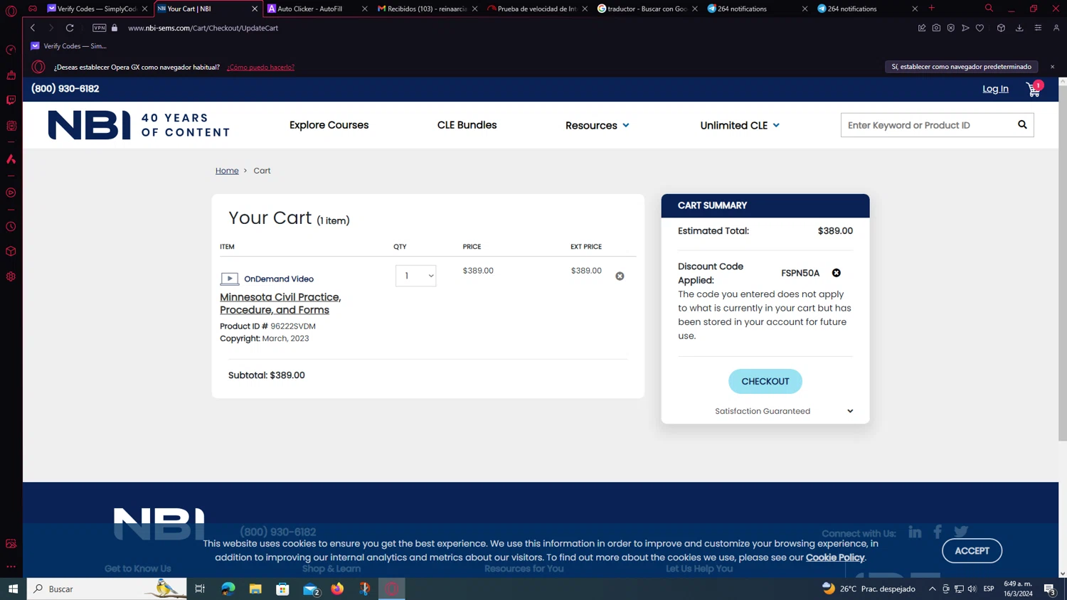Click the browser address bar URL
The width and height of the screenshot is (1067, 600).
[x=203, y=28]
